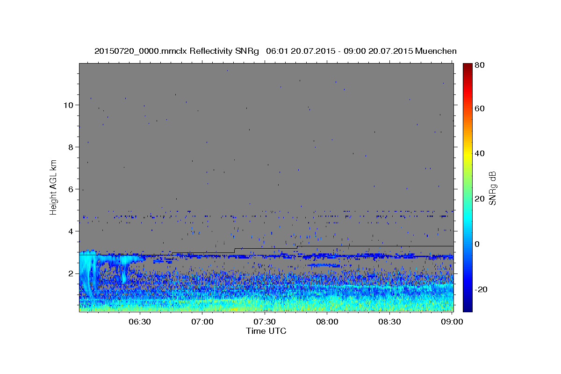Click the plot title beginning '20150720_0000.mmclx Reflectivity SNRg'
Screen dimensions: 561x374
pos(275,51)
